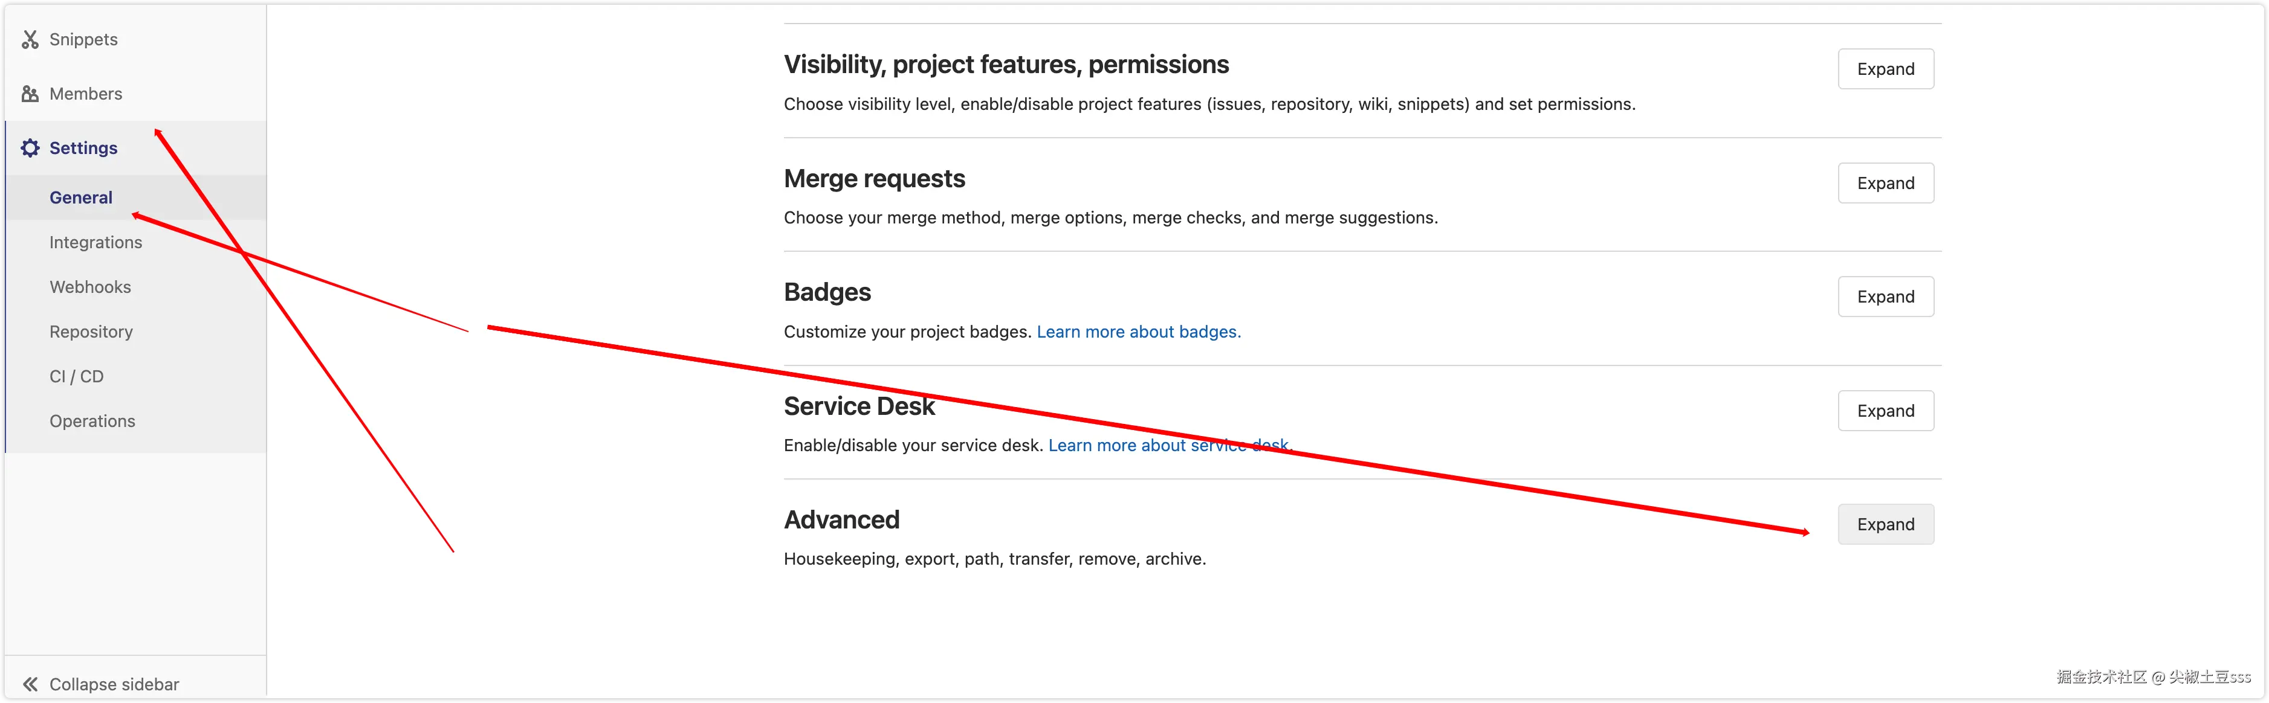The image size is (2269, 703).
Task: Click the Members people icon
Action: click(x=30, y=94)
